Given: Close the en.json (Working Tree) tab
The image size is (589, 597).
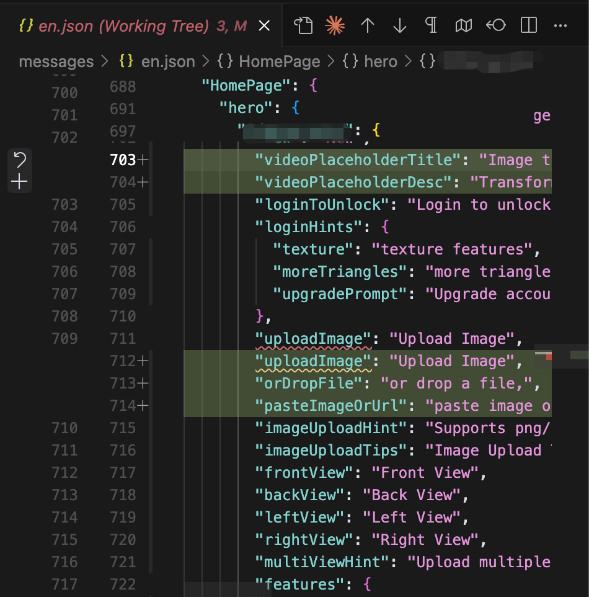Looking at the screenshot, I should coord(264,26).
